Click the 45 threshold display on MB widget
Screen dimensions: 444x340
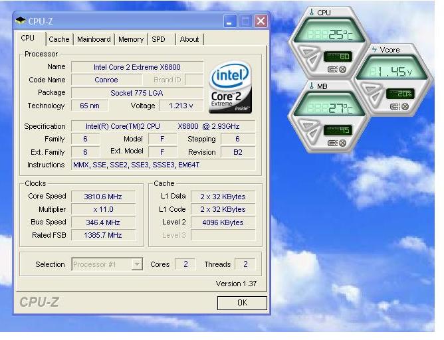point(338,130)
